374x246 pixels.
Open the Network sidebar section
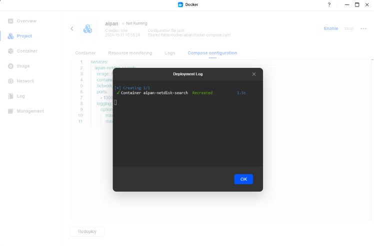coord(25,81)
